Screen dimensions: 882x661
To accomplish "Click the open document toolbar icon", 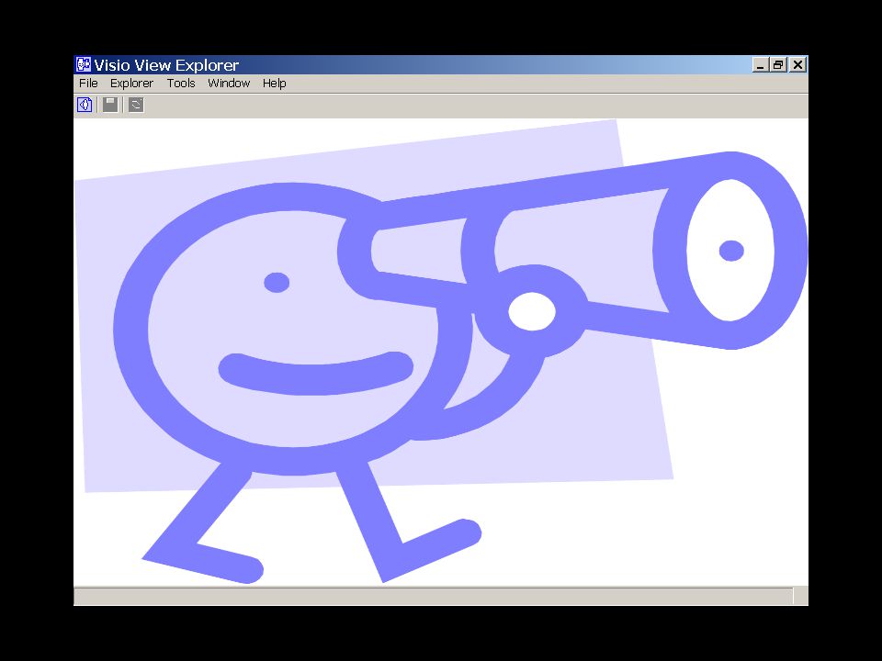I will (85, 105).
